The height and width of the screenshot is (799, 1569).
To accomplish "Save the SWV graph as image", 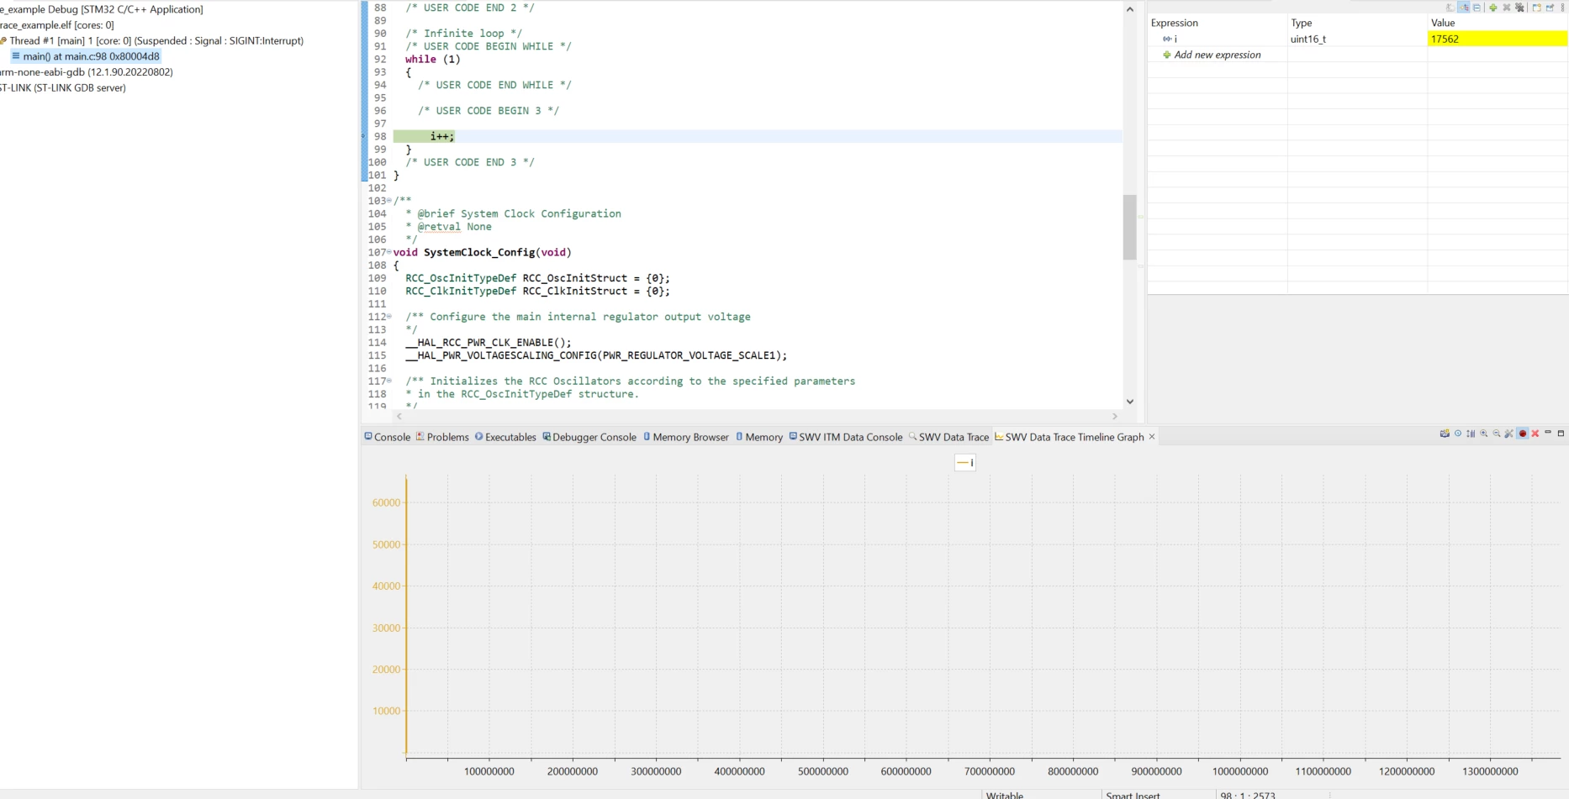I will point(1445,434).
